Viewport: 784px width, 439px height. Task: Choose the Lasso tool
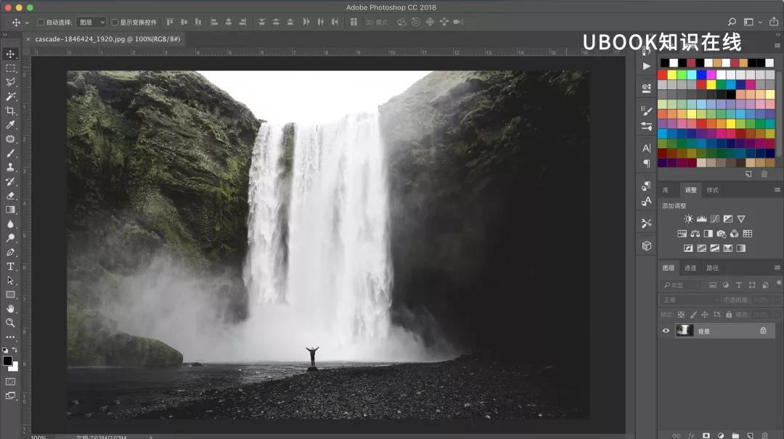[10, 82]
